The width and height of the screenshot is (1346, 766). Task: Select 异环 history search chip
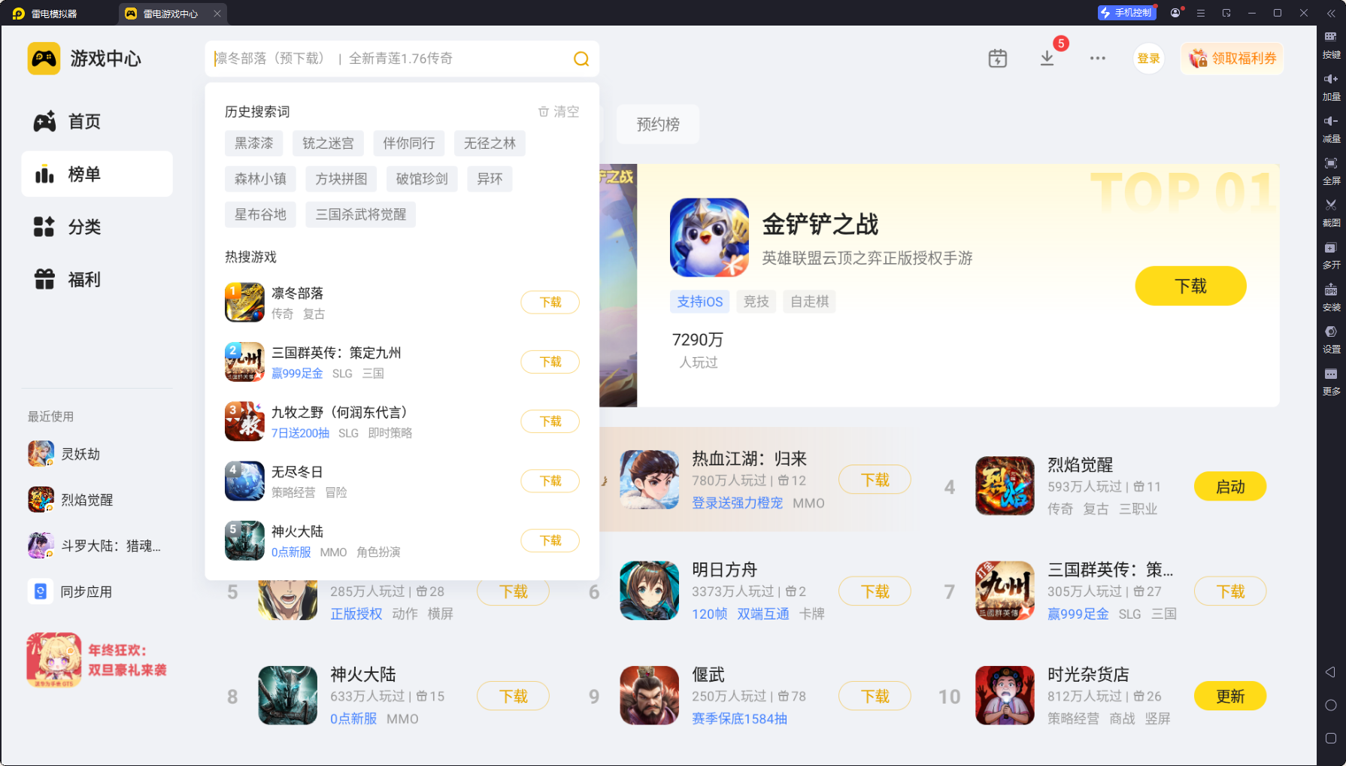pyautogui.click(x=490, y=178)
